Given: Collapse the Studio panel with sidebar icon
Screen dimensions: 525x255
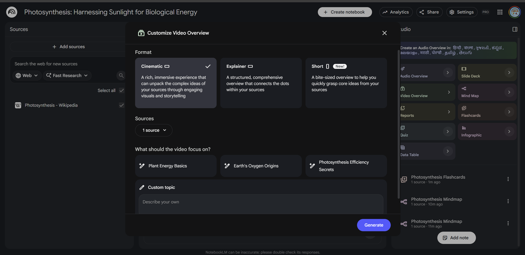Looking at the screenshot, I should tap(514, 29).
